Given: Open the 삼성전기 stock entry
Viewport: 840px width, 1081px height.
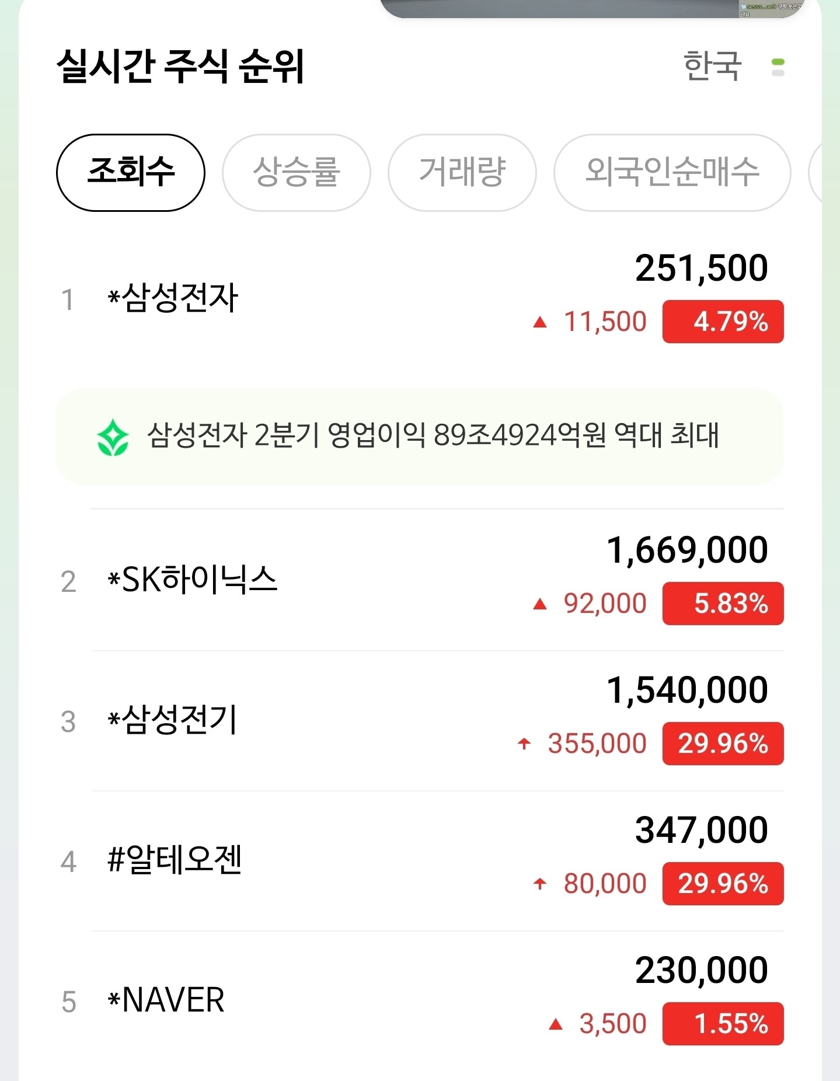Looking at the screenshot, I should click(x=420, y=721).
